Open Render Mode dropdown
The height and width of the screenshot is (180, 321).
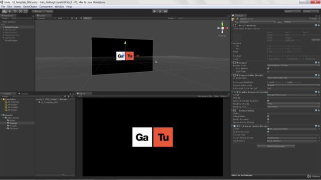[293, 65]
